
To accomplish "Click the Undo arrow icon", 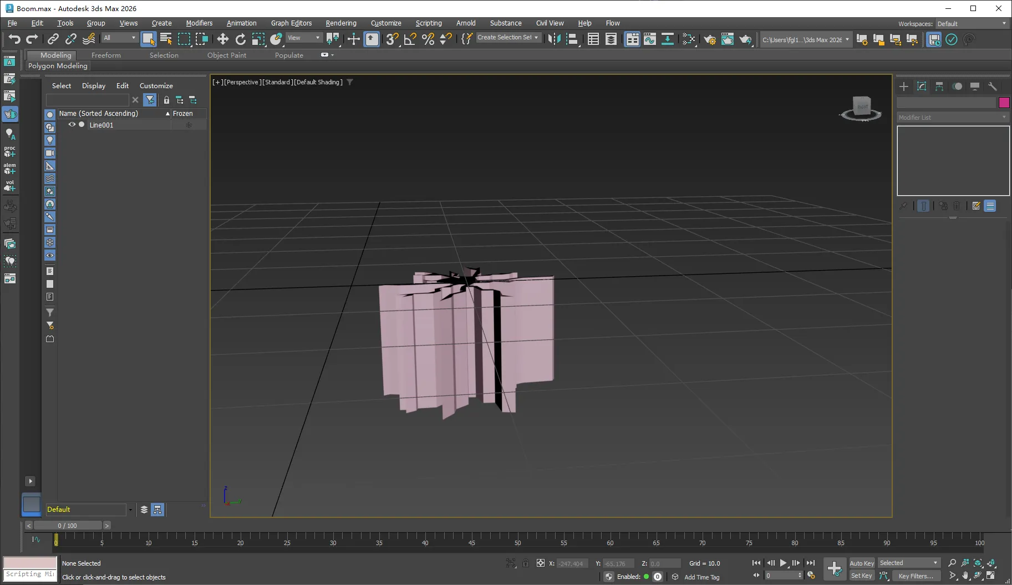I will (14, 39).
